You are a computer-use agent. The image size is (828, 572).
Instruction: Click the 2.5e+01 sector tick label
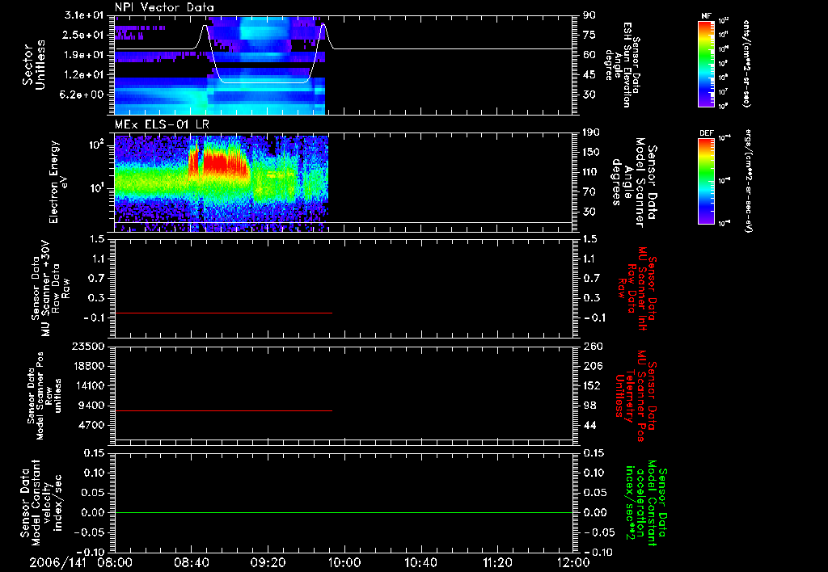point(84,35)
